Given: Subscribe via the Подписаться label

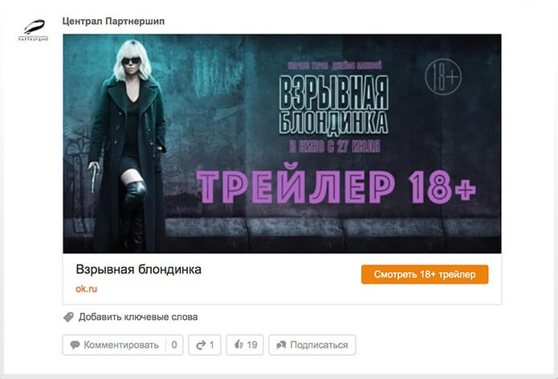Looking at the screenshot, I should pos(319,345).
